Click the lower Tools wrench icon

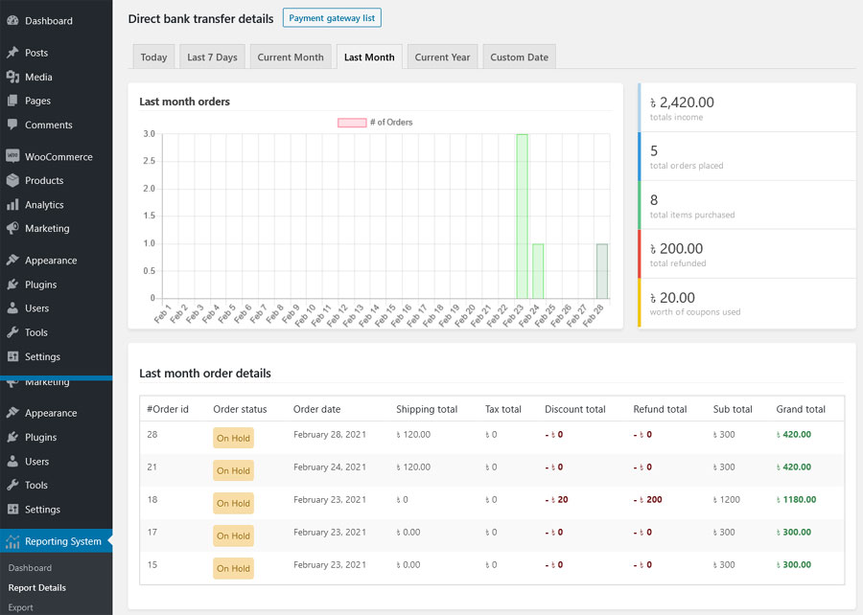12,486
